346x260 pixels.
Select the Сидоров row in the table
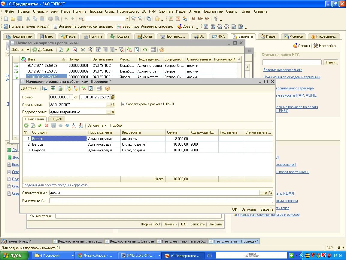click(x=148, y=150)
